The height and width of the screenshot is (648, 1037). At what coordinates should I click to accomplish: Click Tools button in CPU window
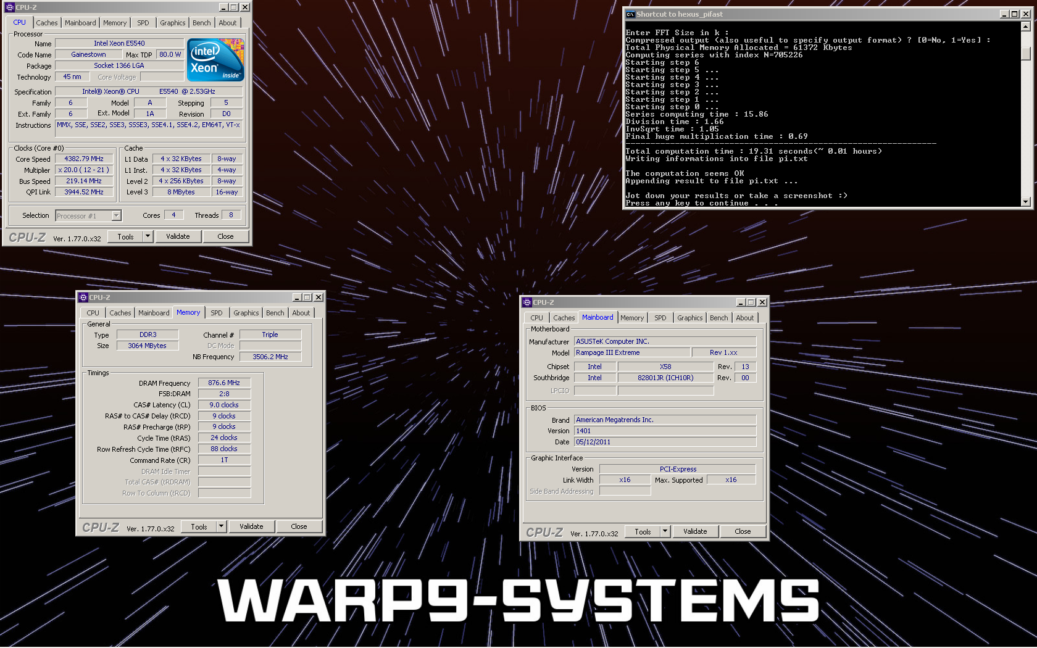125,236
